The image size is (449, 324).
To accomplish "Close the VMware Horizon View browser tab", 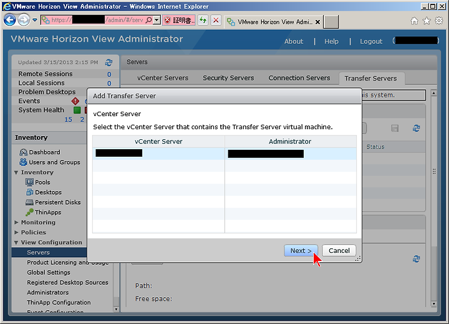I will coord(317,22).
